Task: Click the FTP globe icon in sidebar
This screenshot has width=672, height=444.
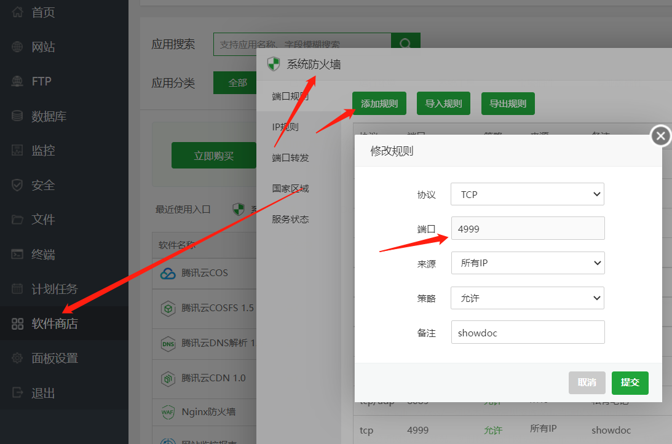Action: (17, 81)
